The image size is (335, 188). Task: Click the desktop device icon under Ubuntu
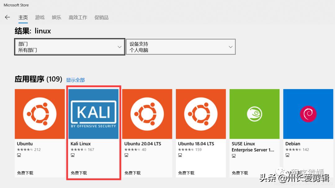tap(19, 155)
